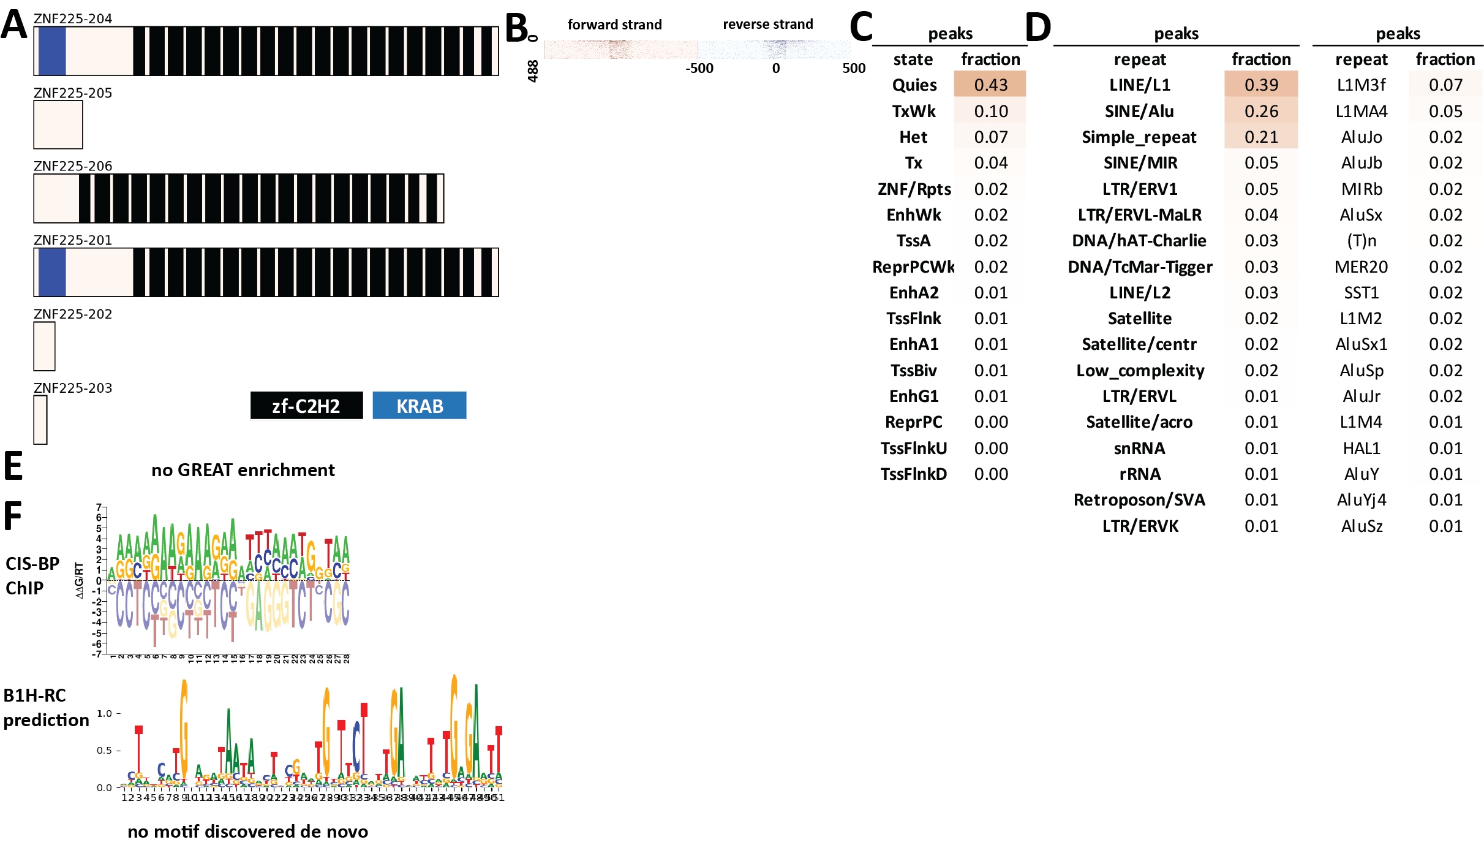Click the LINE/L1 fraction cell 0.39
The height and width of the screenshot is (845, 1484).
(x=1260, y=85)
